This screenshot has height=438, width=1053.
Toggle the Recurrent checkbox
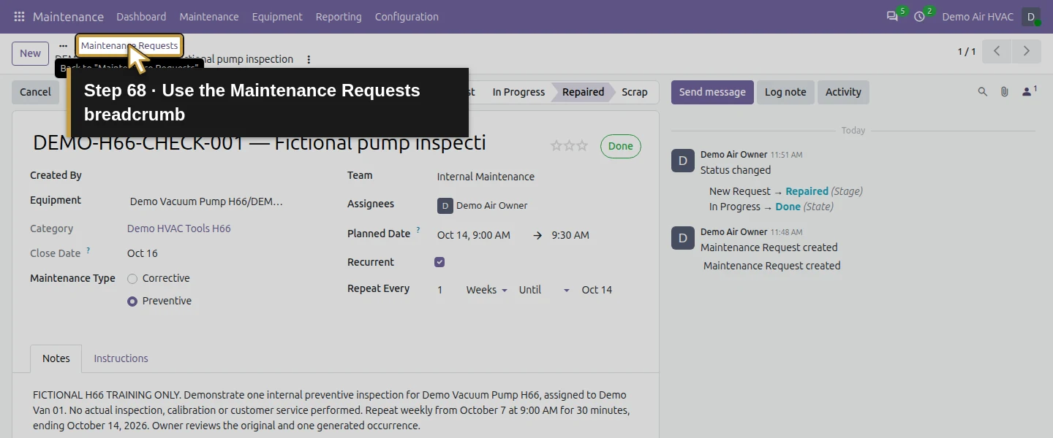439,262
